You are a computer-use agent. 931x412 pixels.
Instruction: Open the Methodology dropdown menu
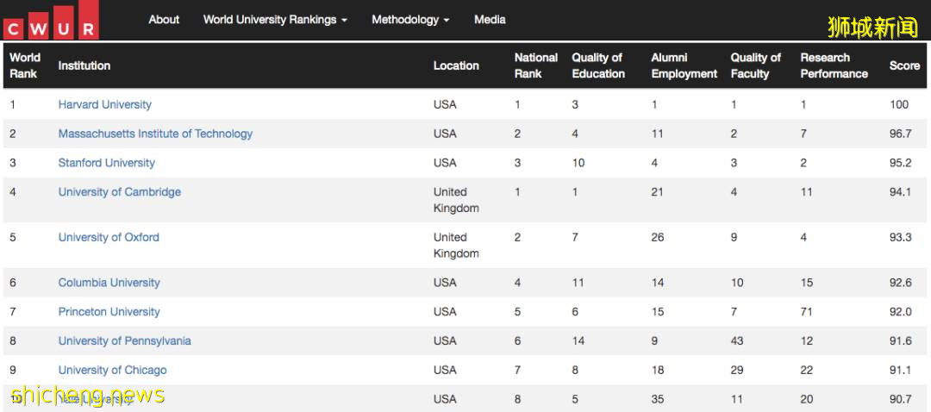coord(410,19)
